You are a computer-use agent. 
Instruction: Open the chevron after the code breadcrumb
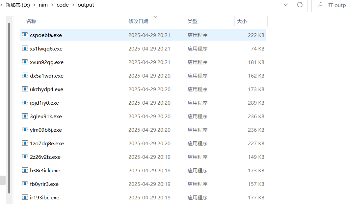click(x=73, y=5)
